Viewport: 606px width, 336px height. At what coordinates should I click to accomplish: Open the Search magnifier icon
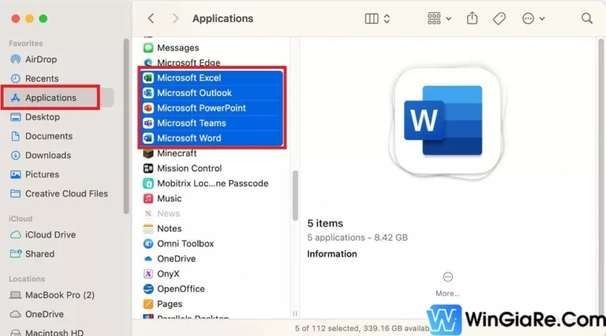pos(586,18)
